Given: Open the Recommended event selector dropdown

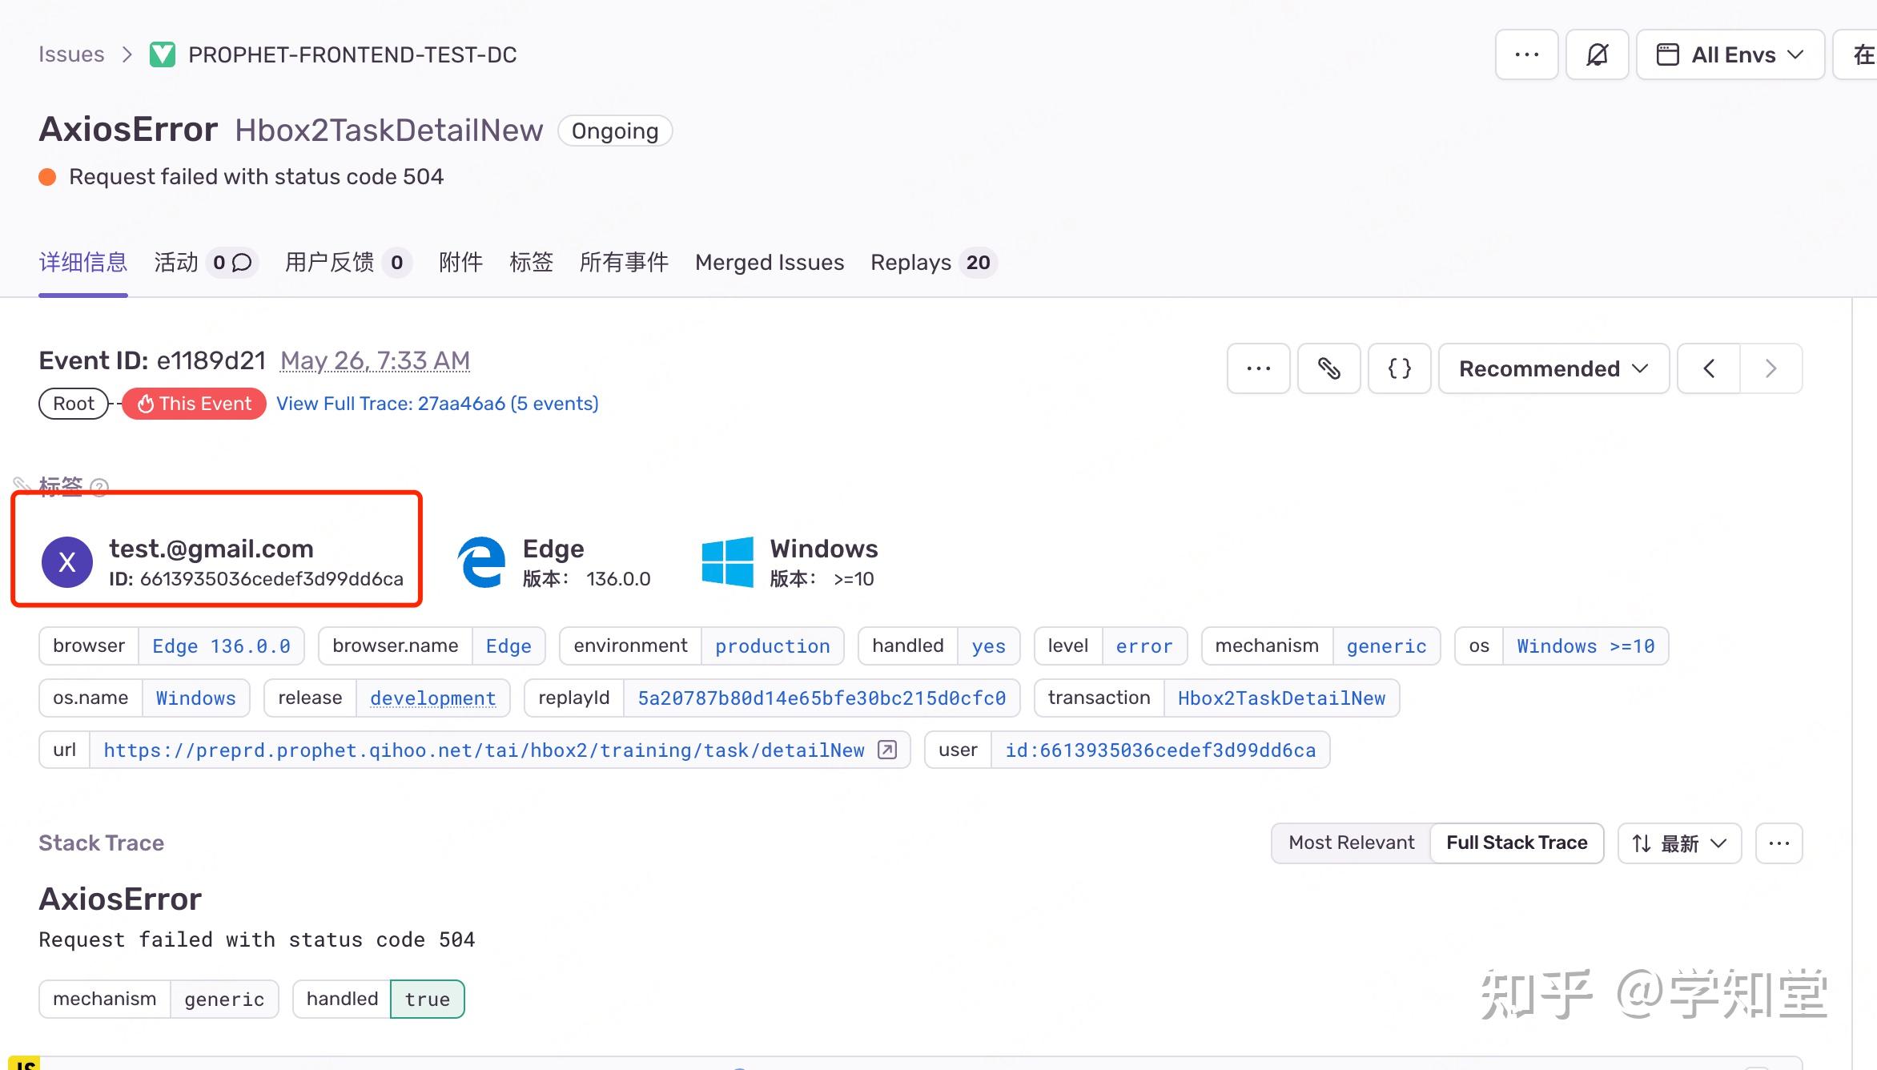Looking at the screenshot, I should [x=1553, y=368].
